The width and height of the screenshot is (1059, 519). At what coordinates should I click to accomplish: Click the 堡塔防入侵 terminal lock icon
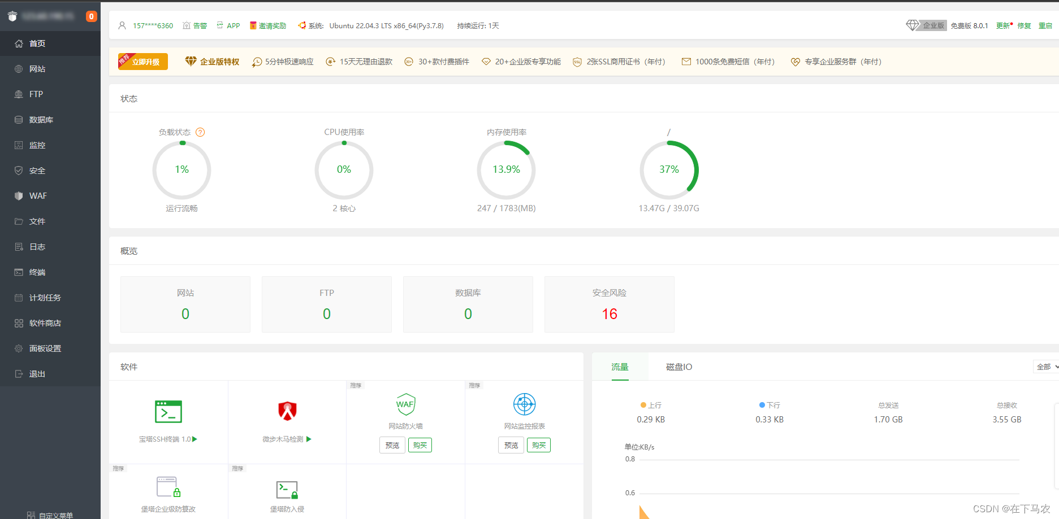tap(287, 490)
